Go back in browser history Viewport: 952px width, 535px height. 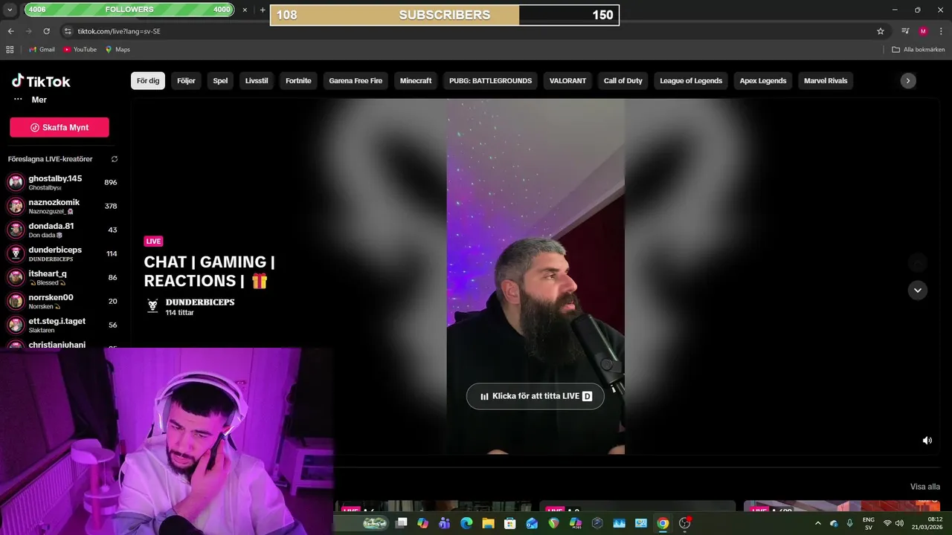10,31
